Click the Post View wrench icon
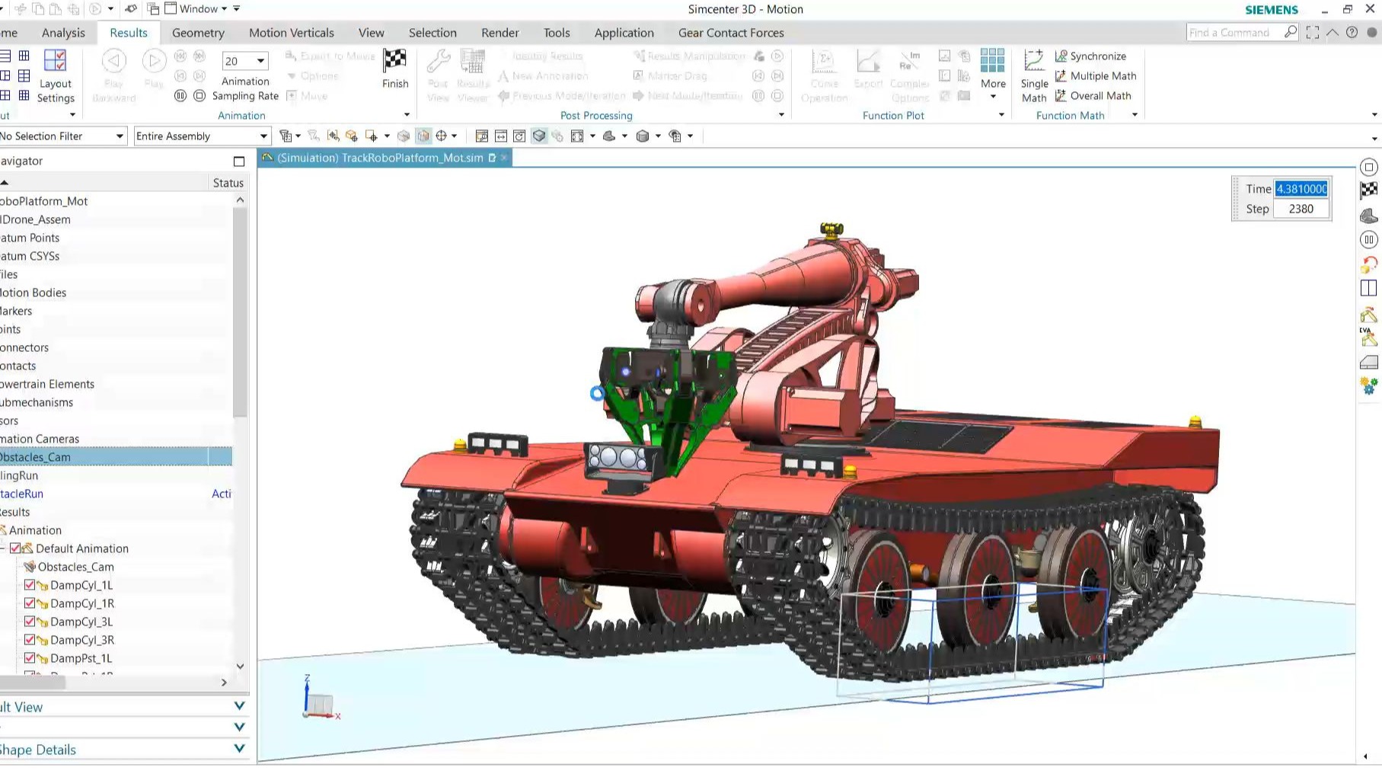The height and width of the screenshot is (777, 1382). click(438, 61)
